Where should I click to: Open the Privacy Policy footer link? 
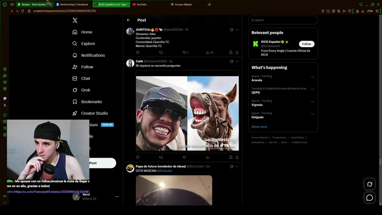pos(279,138)
